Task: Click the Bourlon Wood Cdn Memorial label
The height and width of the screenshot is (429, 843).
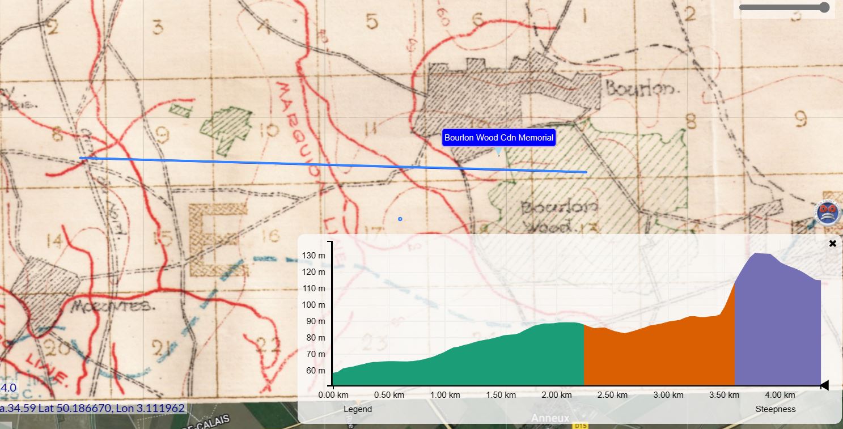Action: coord(499,138)
